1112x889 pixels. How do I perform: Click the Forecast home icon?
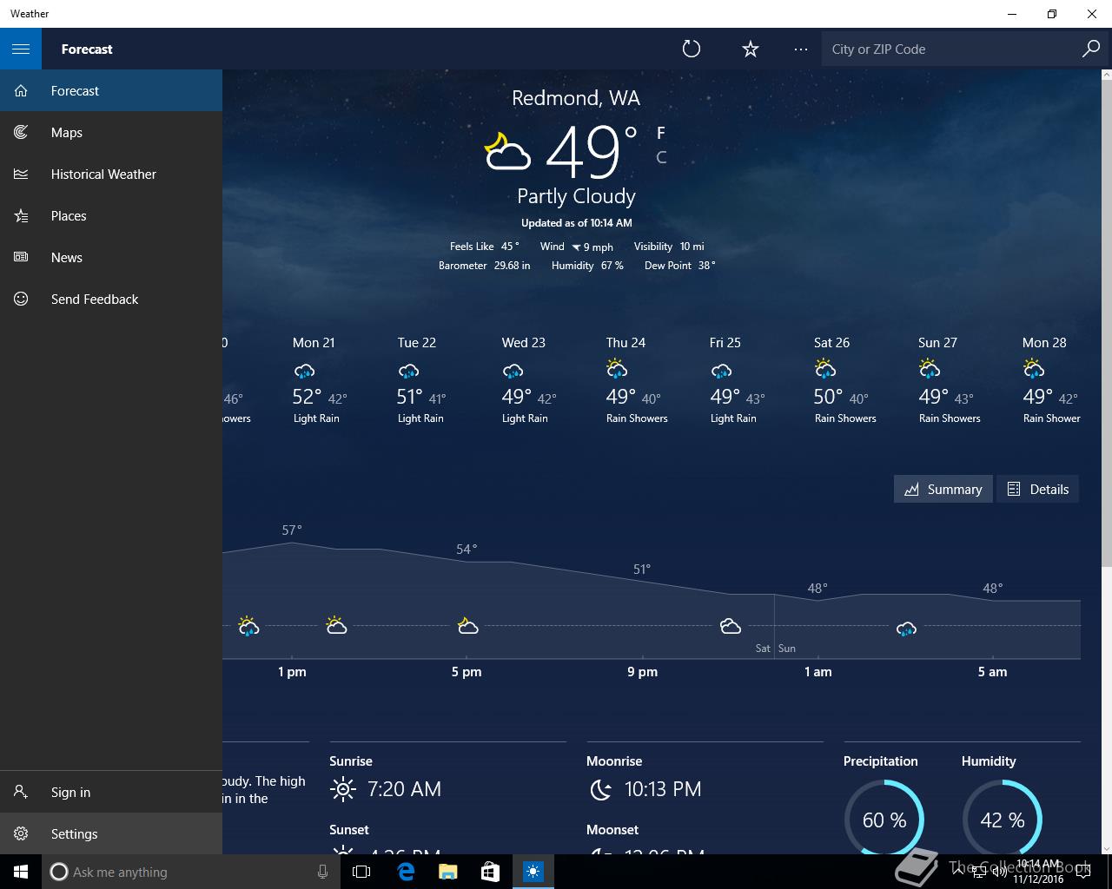21,90
